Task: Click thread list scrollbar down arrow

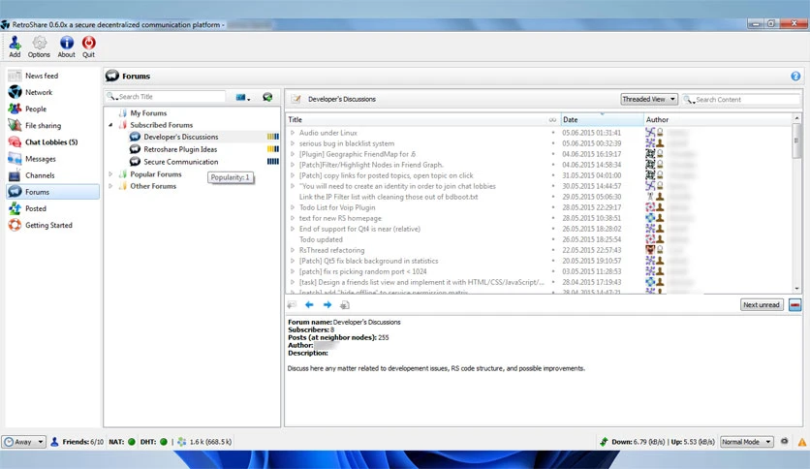Action: click(x=796, y=289)
